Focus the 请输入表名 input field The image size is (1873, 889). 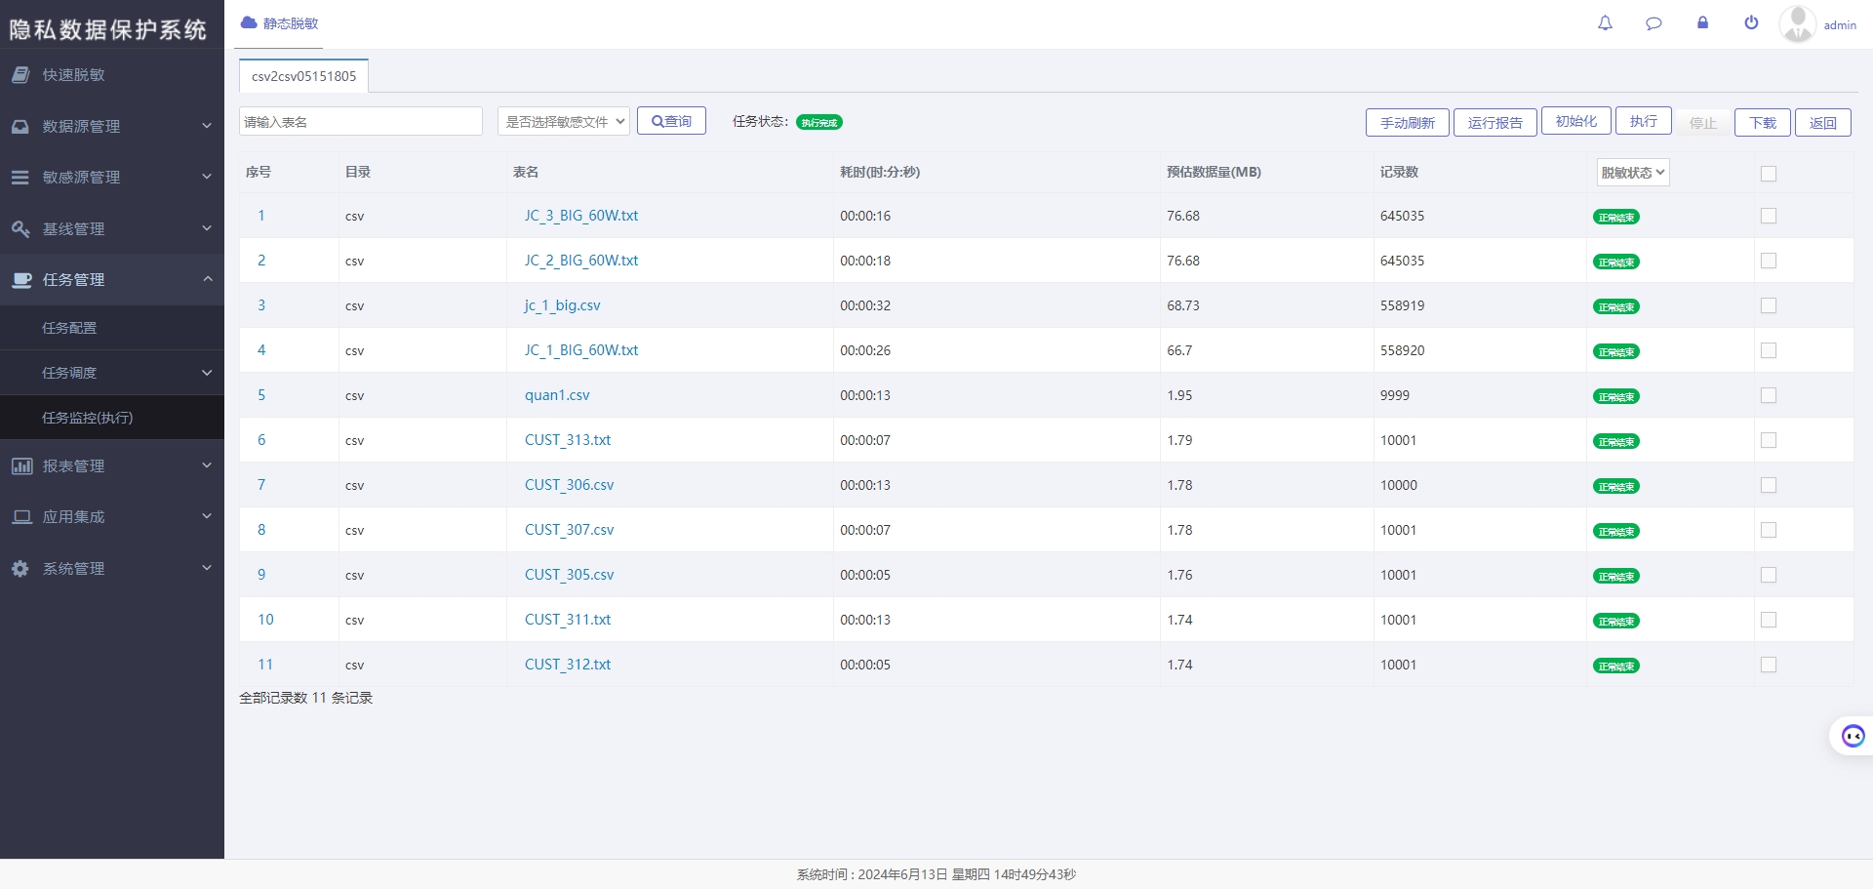(x=361, y=121)
